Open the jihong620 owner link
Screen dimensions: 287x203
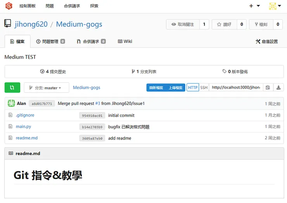31,24
